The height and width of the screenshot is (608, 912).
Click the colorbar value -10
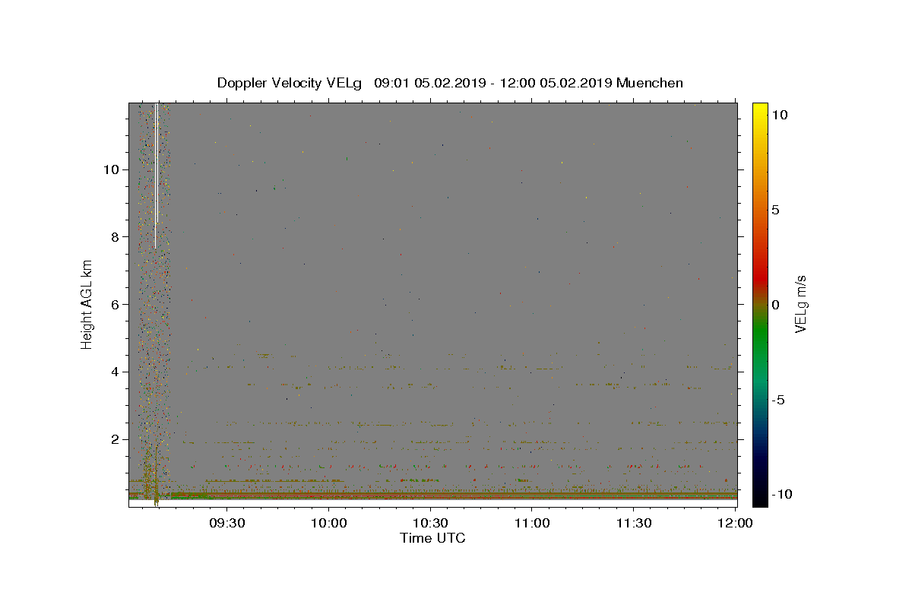781,495
